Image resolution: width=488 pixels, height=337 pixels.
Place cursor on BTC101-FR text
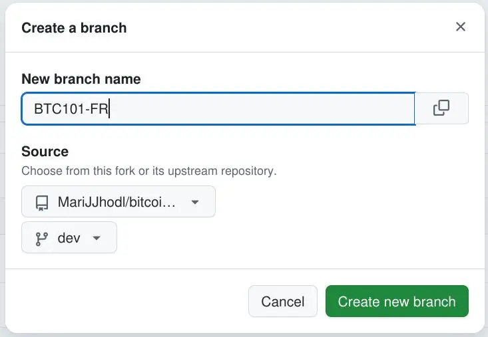[71, 109]
